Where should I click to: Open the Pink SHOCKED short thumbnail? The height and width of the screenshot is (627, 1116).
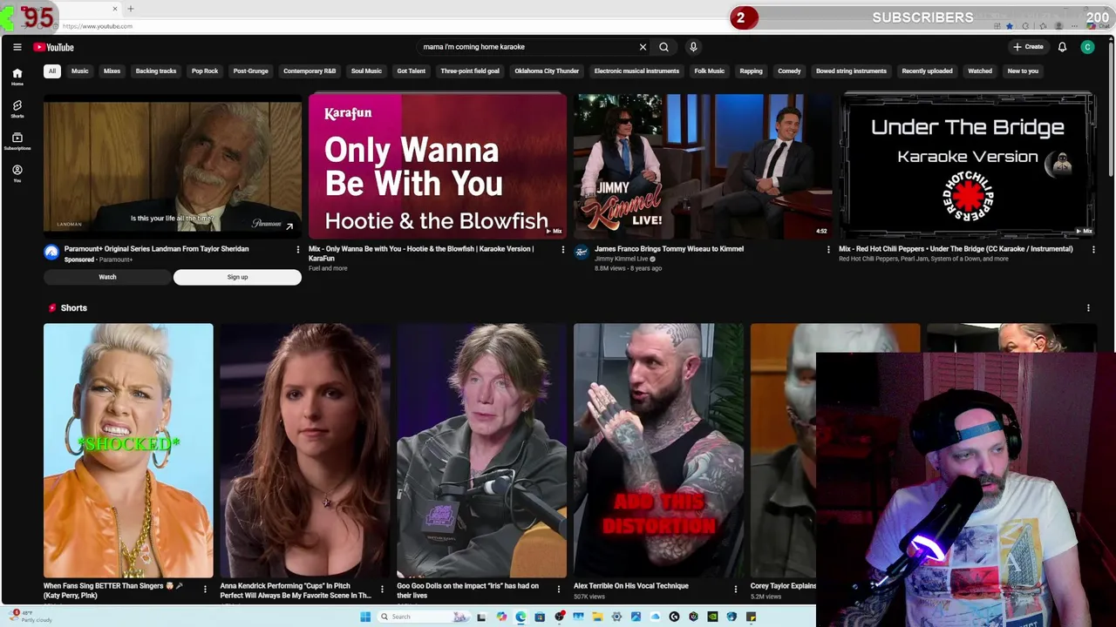[128, 450]
